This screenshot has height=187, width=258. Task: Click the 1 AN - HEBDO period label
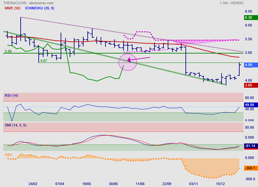point(232,3)
